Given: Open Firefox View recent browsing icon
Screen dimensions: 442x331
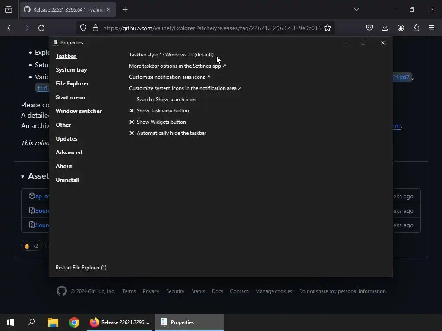Looking at the screenshot, I should [x=9, y=10].
